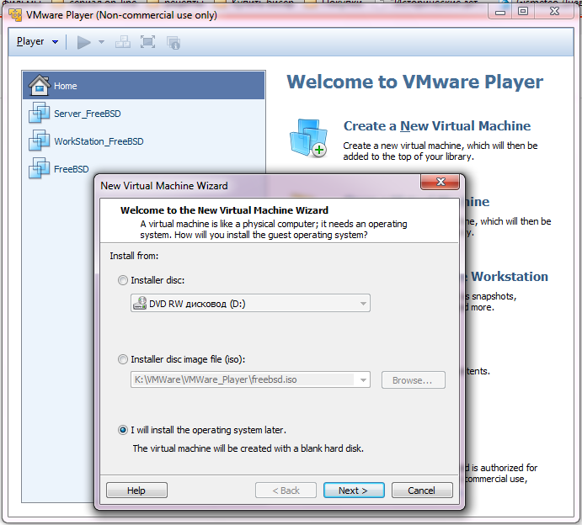Viewport: 582px width, 525px height.
Task: Select the WorkStation_FreeBSD virtual machine
Action: tap(144, 141)
